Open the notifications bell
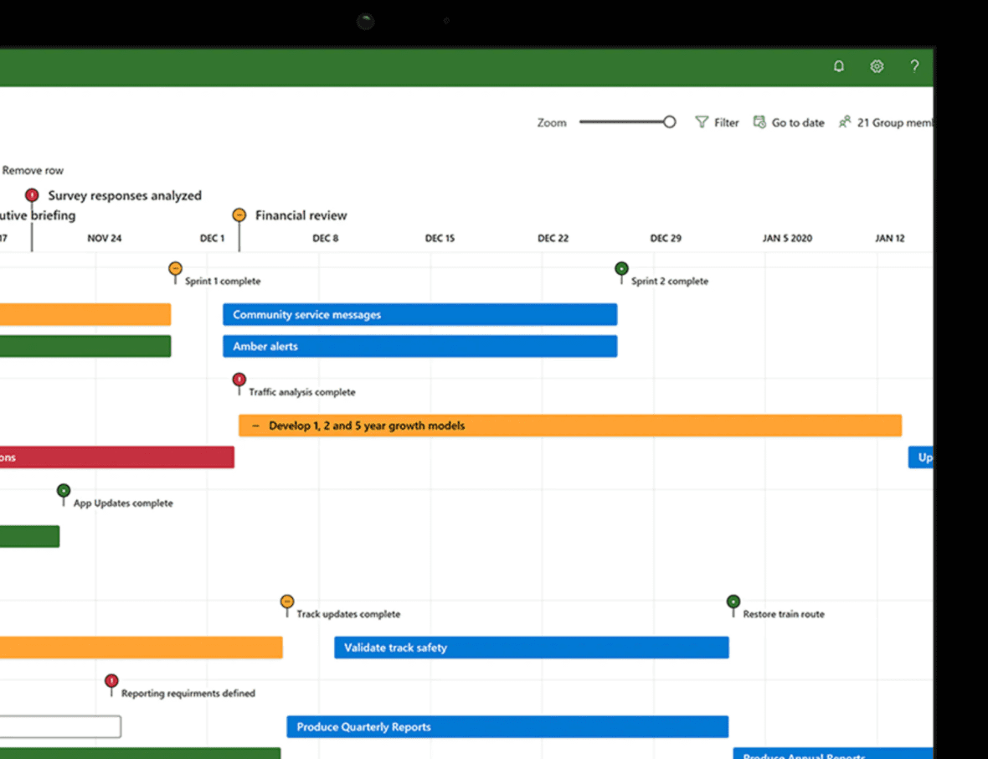 pos(838,65)
